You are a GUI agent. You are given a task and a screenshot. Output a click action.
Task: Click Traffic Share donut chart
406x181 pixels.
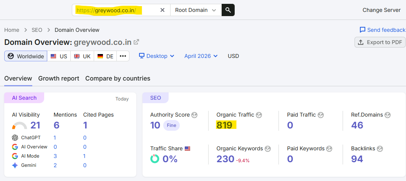coord(155,159)
